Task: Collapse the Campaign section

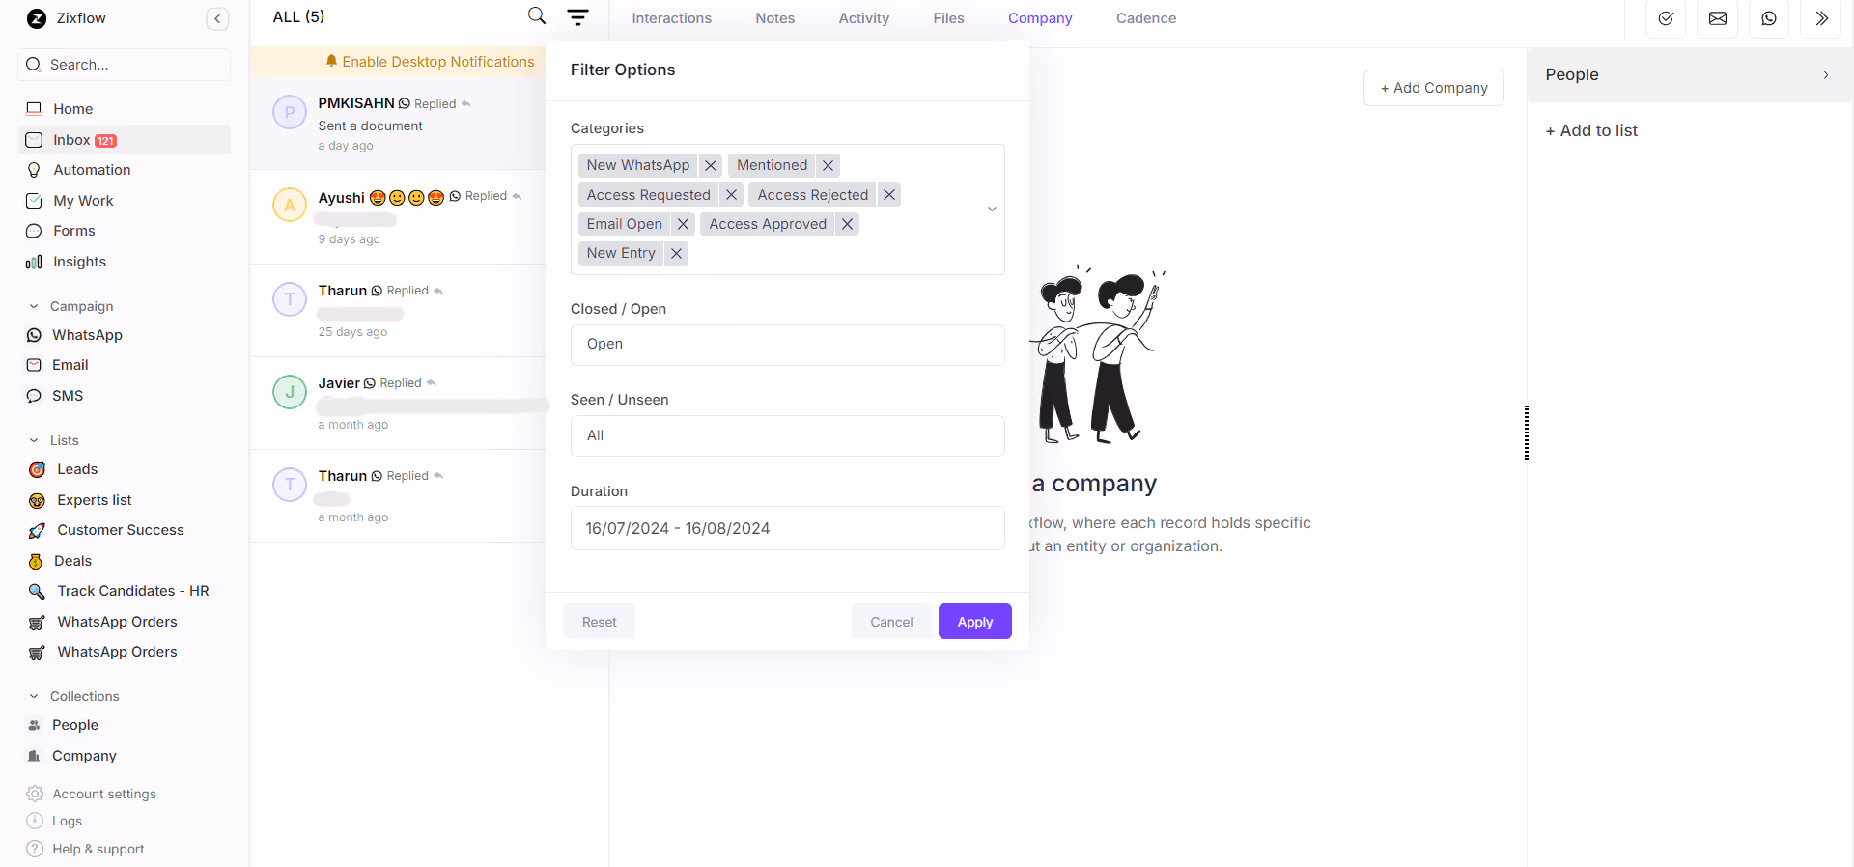Action: pyautogui.click(x=34, y=306)
